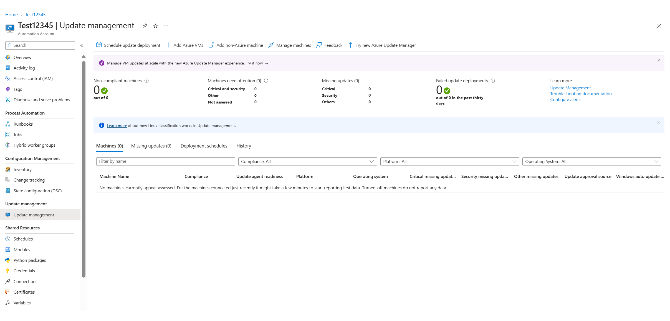Click the Runbooks sidebar icon
Image resolution: width=670 pixels, height=321 pixels.
pos(8,124)
